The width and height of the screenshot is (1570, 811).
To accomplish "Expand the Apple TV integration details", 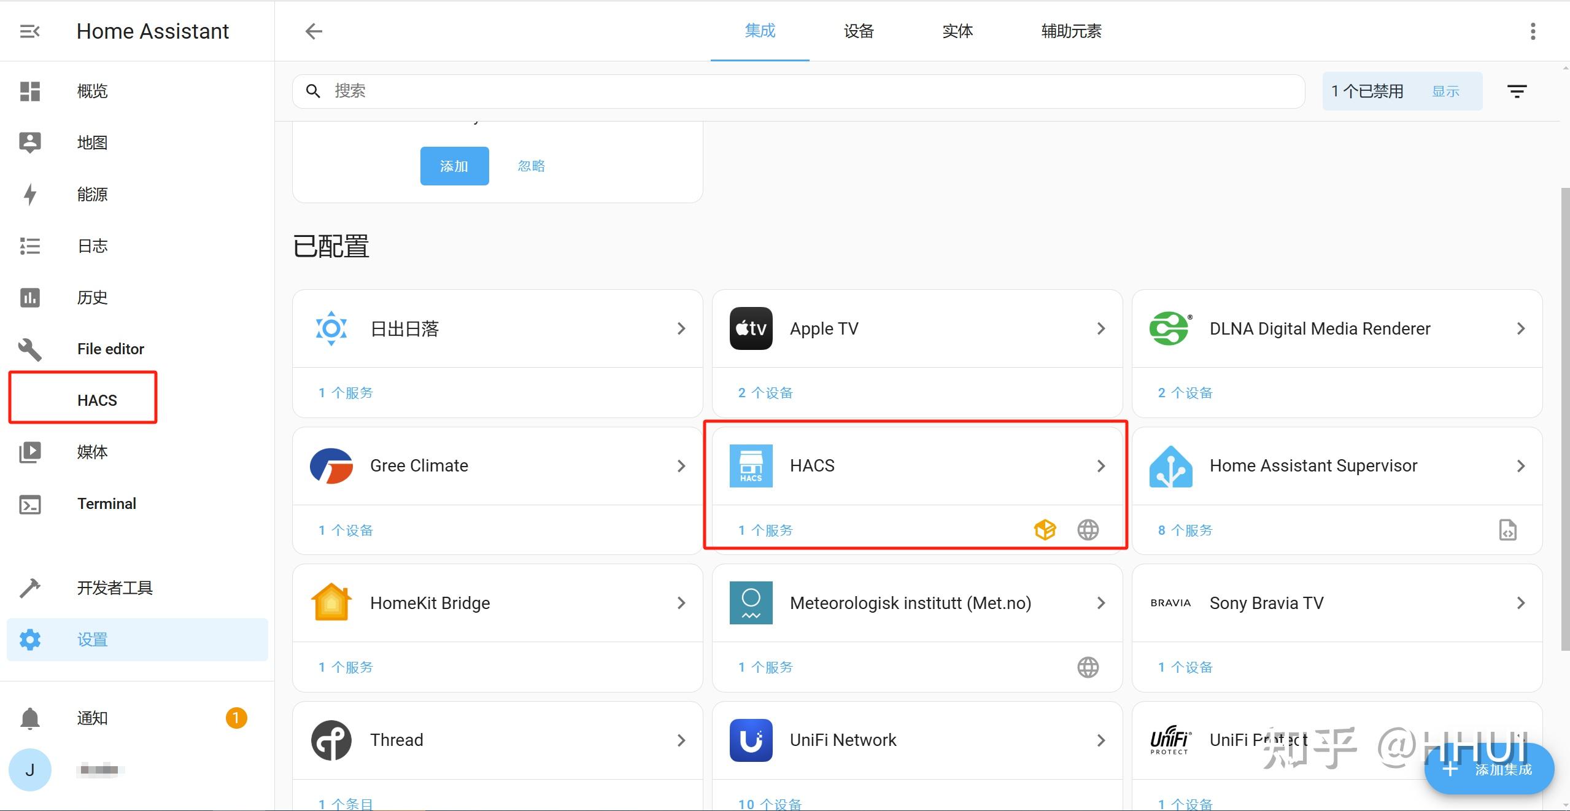I will coord(1100,328).
